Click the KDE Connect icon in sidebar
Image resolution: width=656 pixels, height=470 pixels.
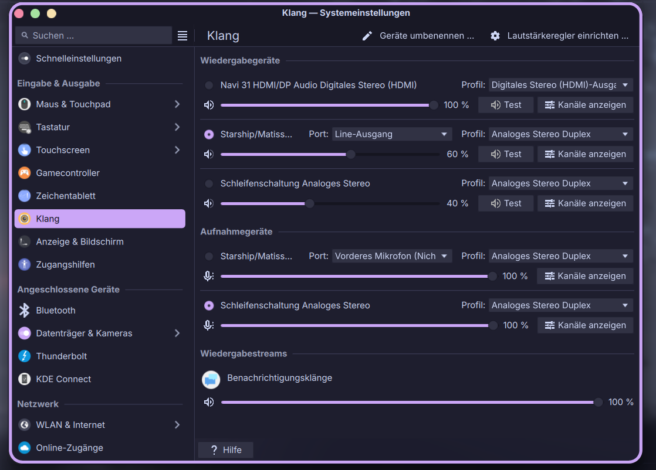(25, 379)
